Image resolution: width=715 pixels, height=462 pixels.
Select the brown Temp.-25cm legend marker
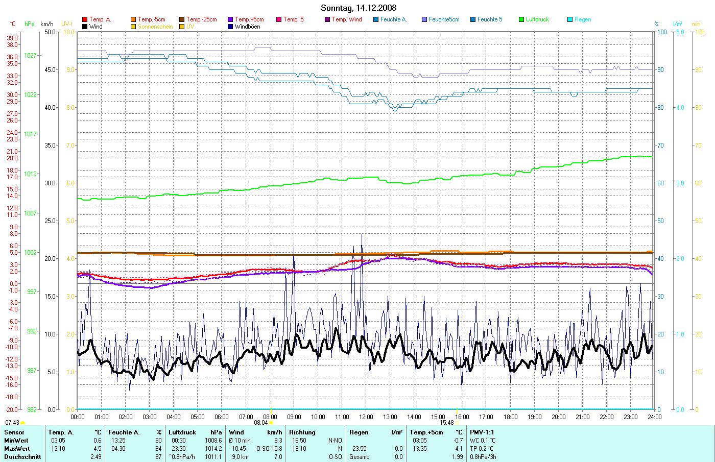pos(182,19)
